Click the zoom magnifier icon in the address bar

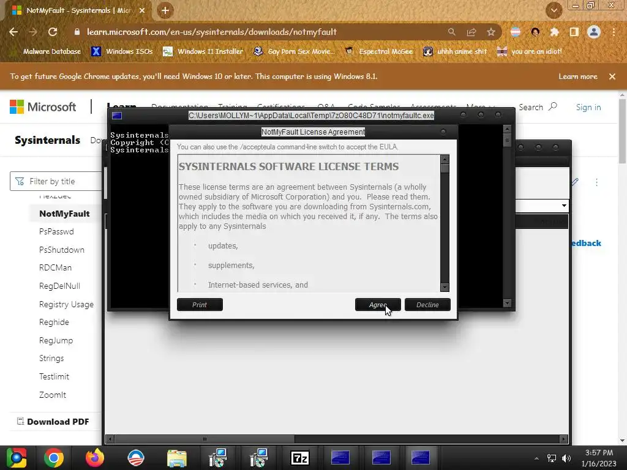click(452, 32)
